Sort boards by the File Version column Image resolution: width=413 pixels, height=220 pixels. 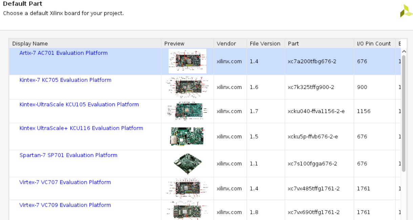click(x=265, y=44)
